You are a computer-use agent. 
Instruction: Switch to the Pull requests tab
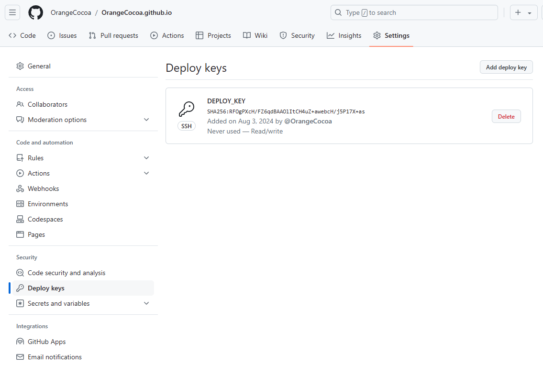[x=113, y=35]
